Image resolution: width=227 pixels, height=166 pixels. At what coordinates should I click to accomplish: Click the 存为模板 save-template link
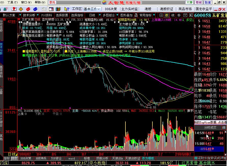(x=148, y=158)
